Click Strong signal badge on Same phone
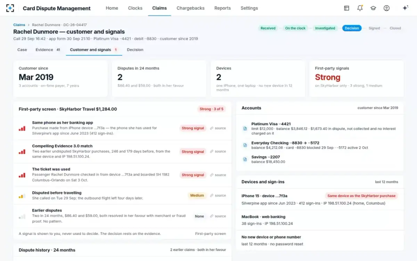The width and height of the screenshot is (417, 261). (x=193, y=128)
